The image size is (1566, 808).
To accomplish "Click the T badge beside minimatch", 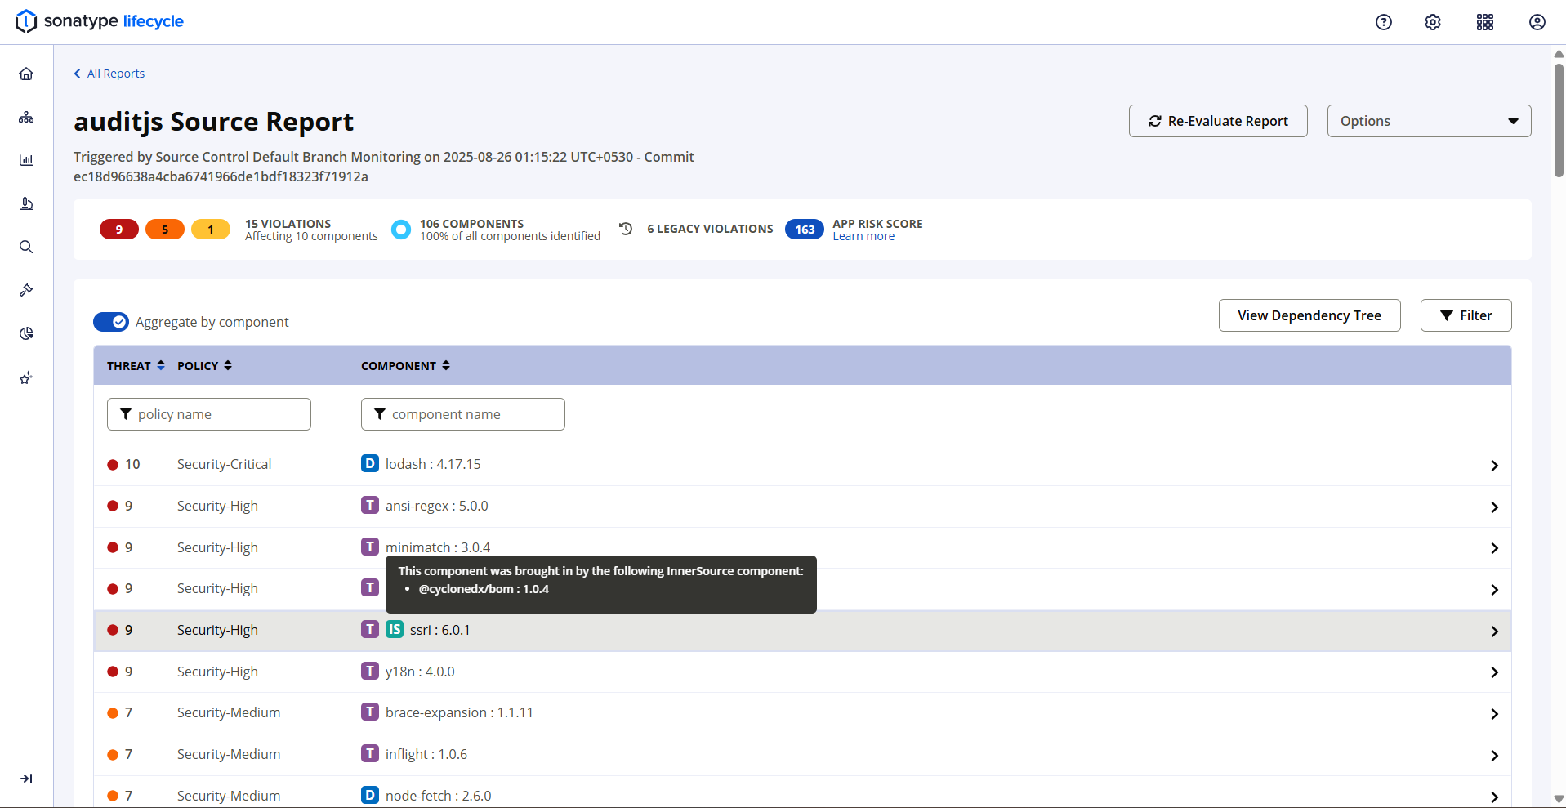I will point(370,547).
